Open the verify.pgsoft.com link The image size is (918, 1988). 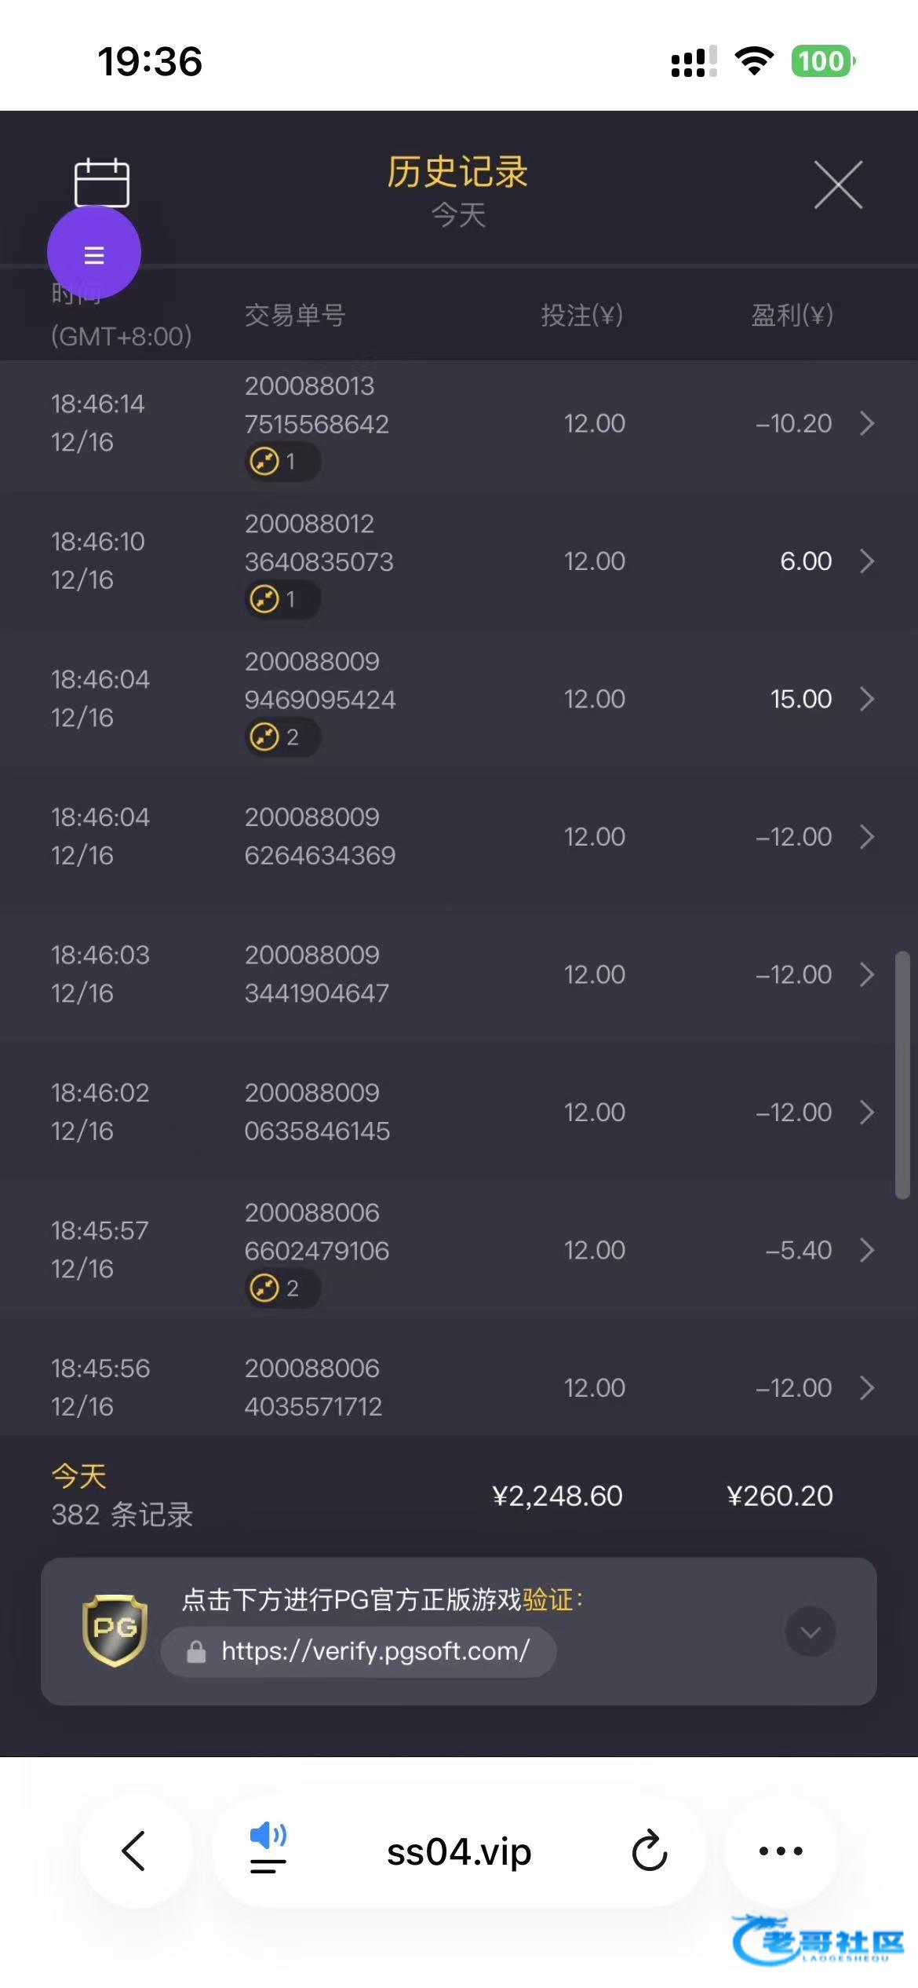tap(375, 1651)
